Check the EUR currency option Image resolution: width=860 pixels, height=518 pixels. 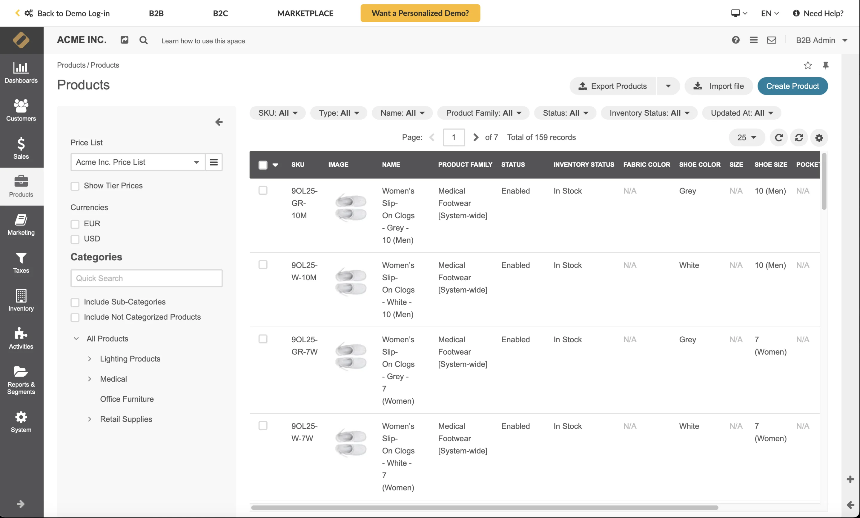pos(75,224)
